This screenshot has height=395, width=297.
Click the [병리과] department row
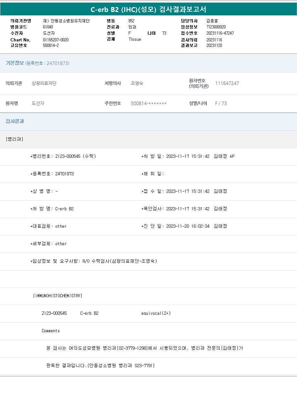click(x=15, y=139)
